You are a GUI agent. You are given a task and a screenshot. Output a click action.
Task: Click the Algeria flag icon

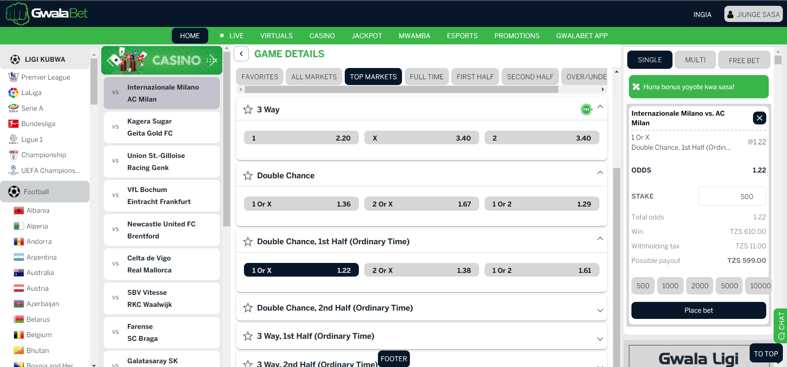19,226
